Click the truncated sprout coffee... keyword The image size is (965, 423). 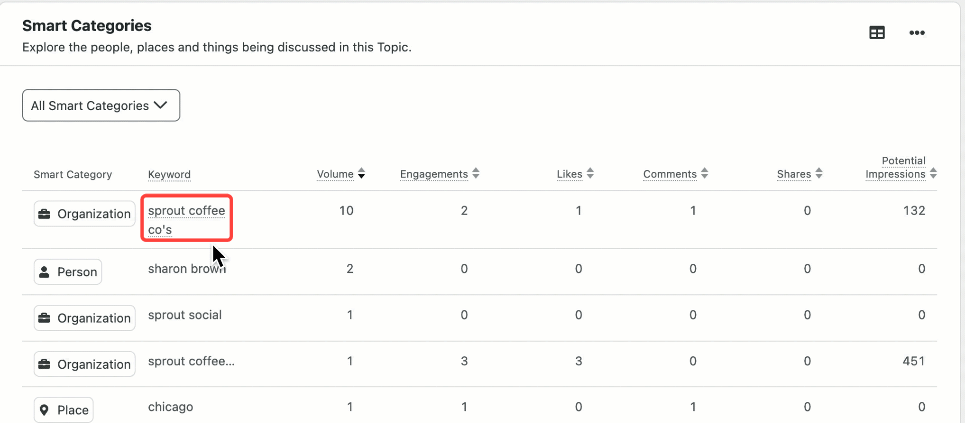point(191,361)
